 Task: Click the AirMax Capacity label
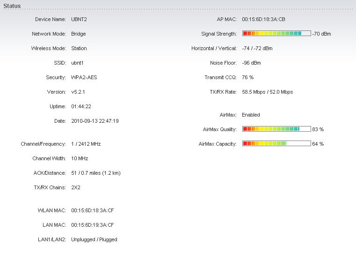(218, 144)
